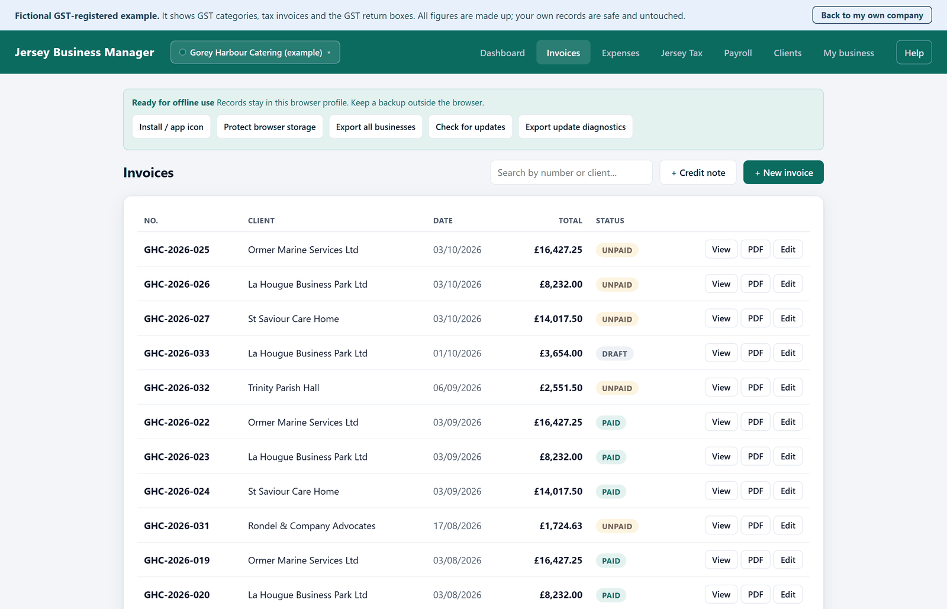
Task: View invoice GHC-2026-025
Action: (x=721, y=249)
